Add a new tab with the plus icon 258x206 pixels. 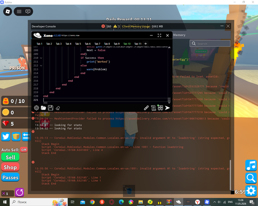(x=146, y=44)
